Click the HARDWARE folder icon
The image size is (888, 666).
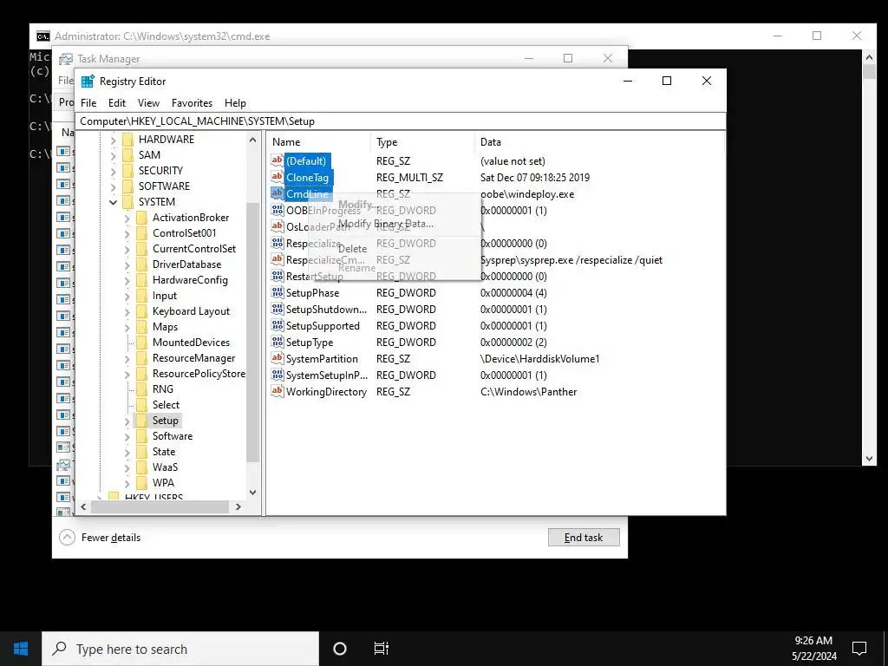click(128, 140)
